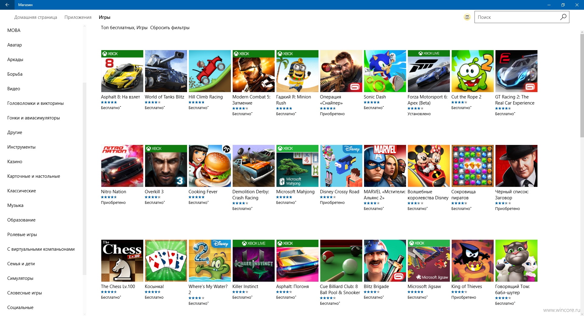The height and width of the screenshot is (316, 584).
Task: Select the Борьба category
Action: [x=15, y=74]
